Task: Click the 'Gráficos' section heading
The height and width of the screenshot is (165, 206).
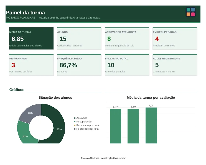Action: (17, 90)
